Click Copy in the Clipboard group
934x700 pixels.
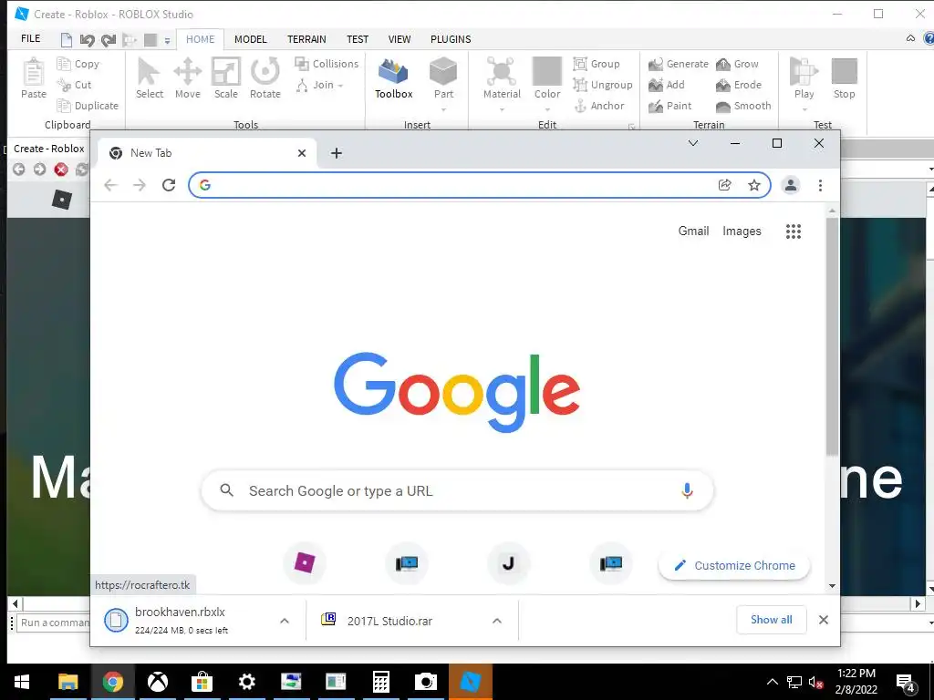(78, 64)
